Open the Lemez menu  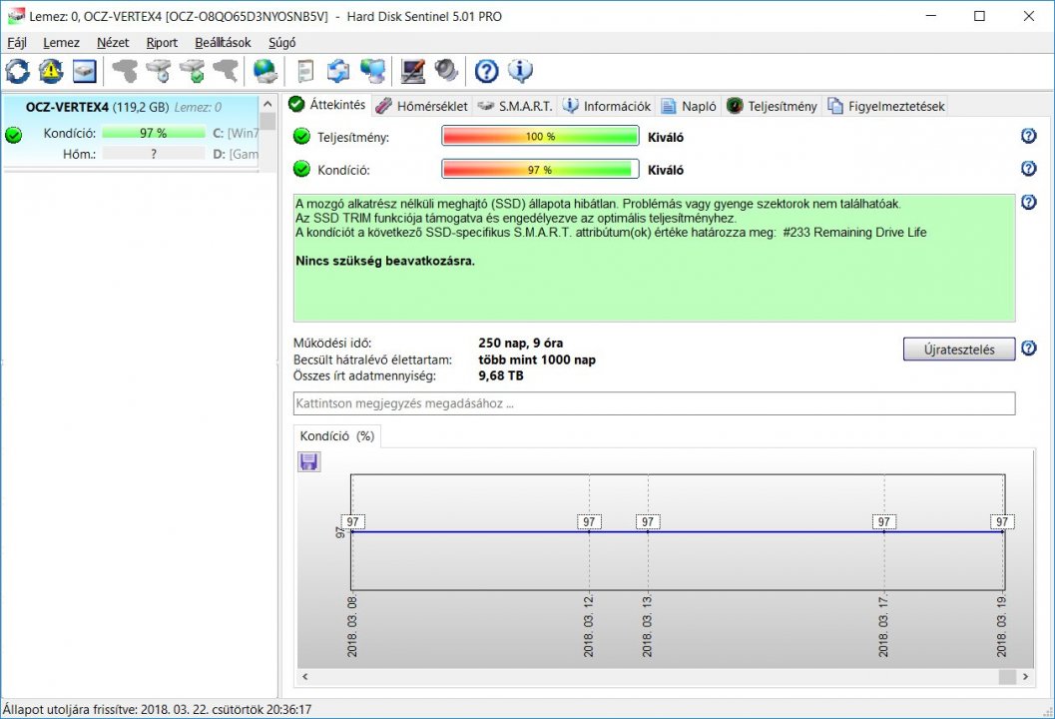(x=61, y=42)
